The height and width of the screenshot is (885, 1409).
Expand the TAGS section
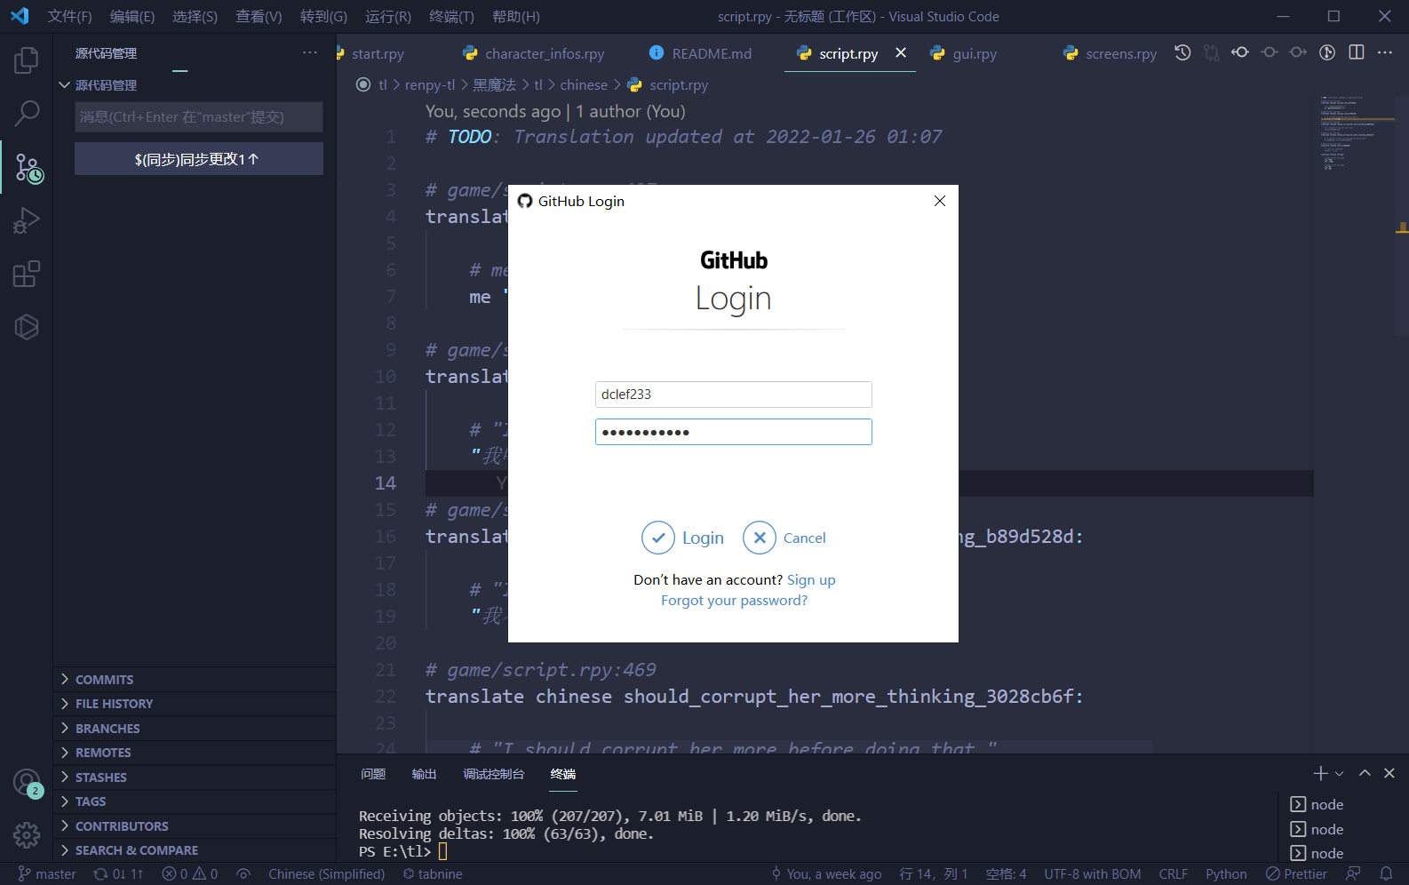click(x=195, y=801)
